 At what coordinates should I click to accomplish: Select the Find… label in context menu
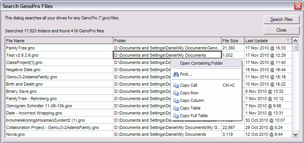[x=186, y=74]
